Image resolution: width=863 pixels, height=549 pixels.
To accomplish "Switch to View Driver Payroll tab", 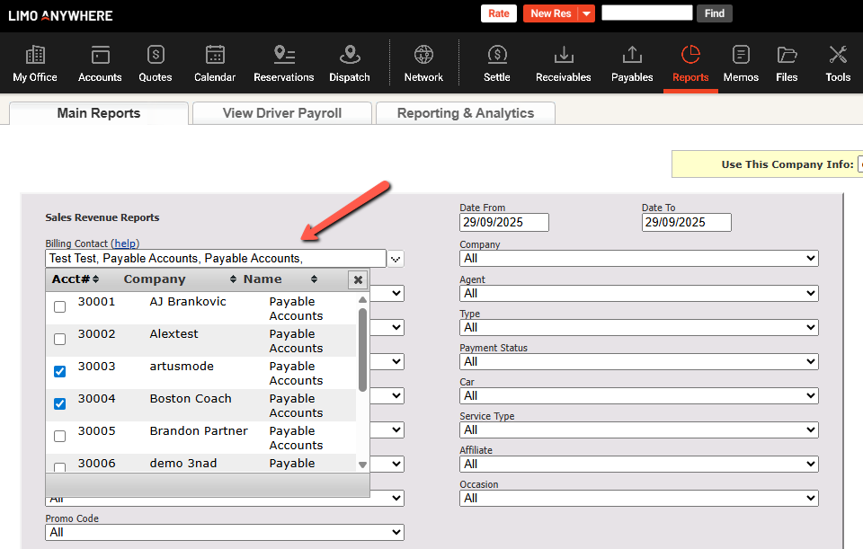I will pyautogui.click(x=282, y=113).
